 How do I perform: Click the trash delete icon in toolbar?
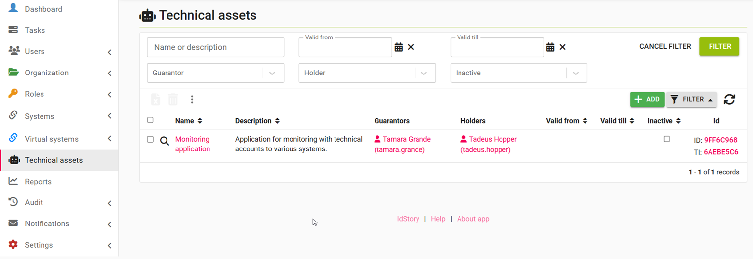173,99
